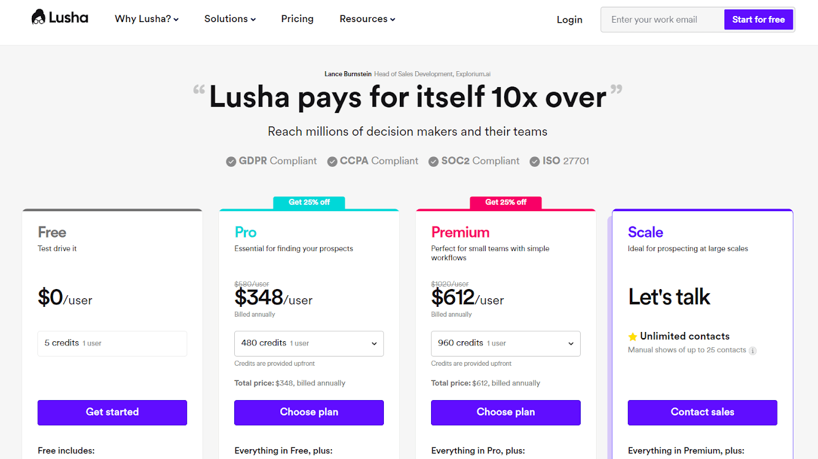The image size is (818, 459).
Task: Open the Premium plan 960 credits dropdown
Action: tap(506, 344)
